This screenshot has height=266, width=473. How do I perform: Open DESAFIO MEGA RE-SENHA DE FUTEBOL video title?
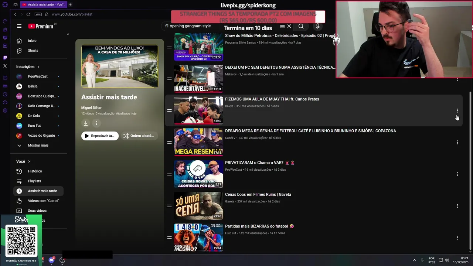[310, 131]
